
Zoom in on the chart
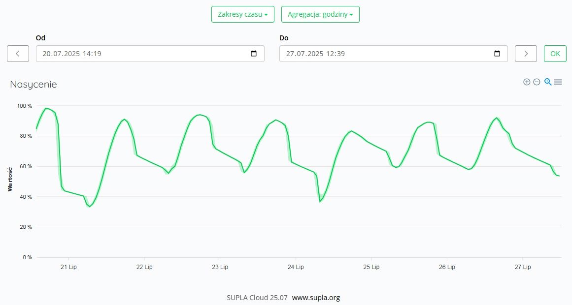pos(526,82)
